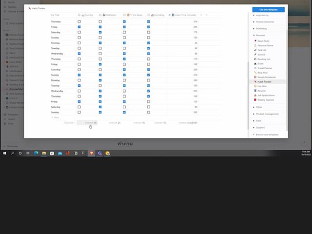
Task: Uncheck Meditation in the bottom Sunday row
Action: tap(100, 112)
